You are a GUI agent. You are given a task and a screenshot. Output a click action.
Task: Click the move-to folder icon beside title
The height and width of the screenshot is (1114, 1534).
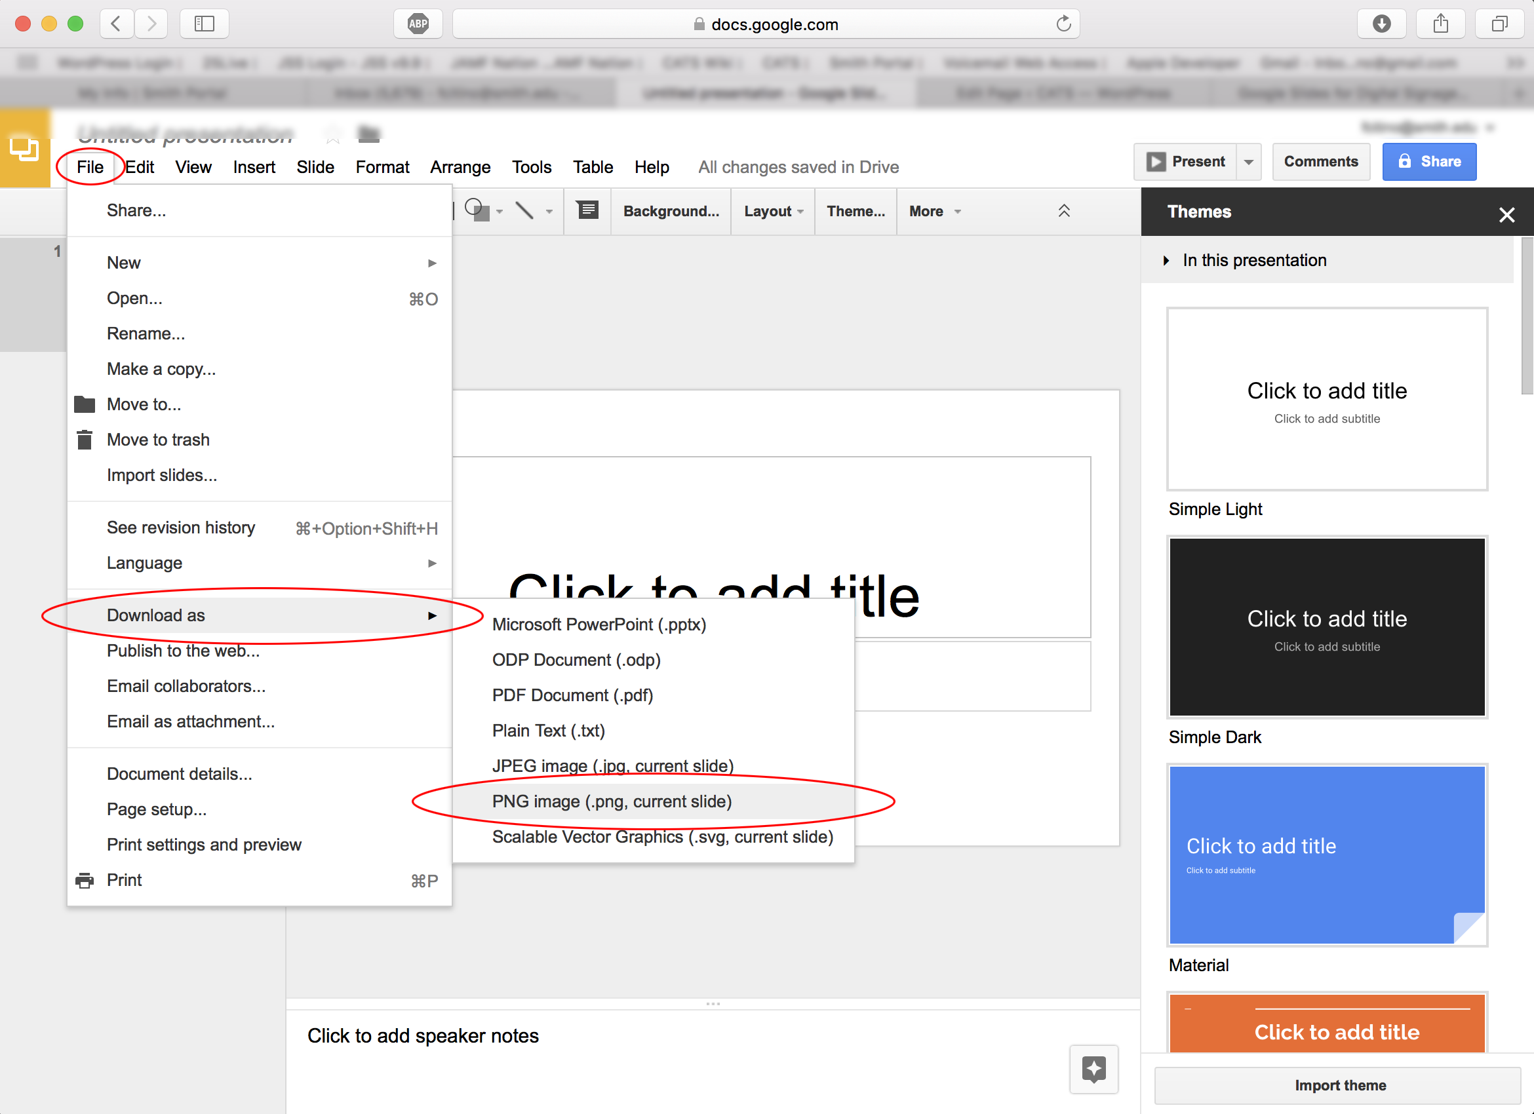tap(368, 134)
